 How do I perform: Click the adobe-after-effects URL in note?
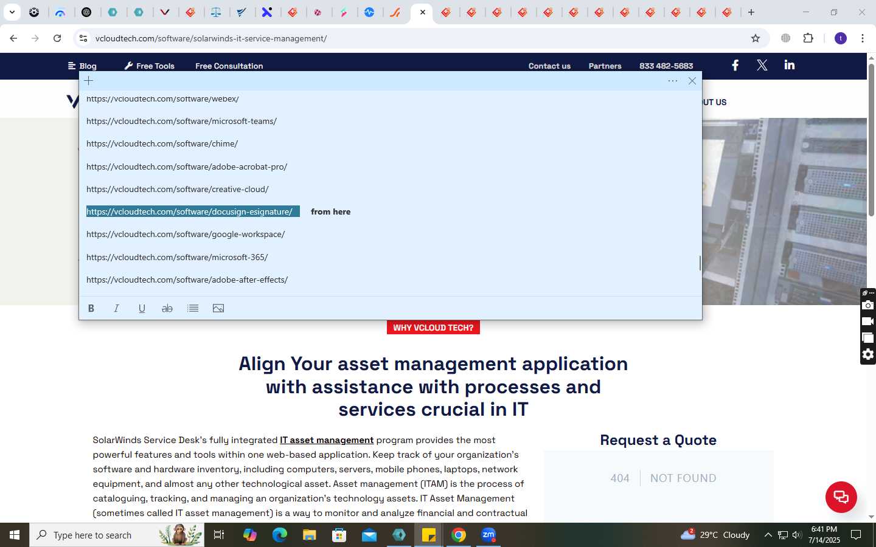pyautogui.click(x=187, y=280)
